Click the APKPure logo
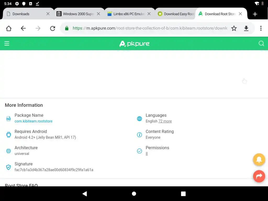 click(x=134, y=44)
